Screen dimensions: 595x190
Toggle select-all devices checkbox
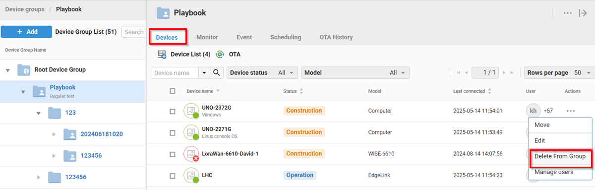[x=173, y=91]
